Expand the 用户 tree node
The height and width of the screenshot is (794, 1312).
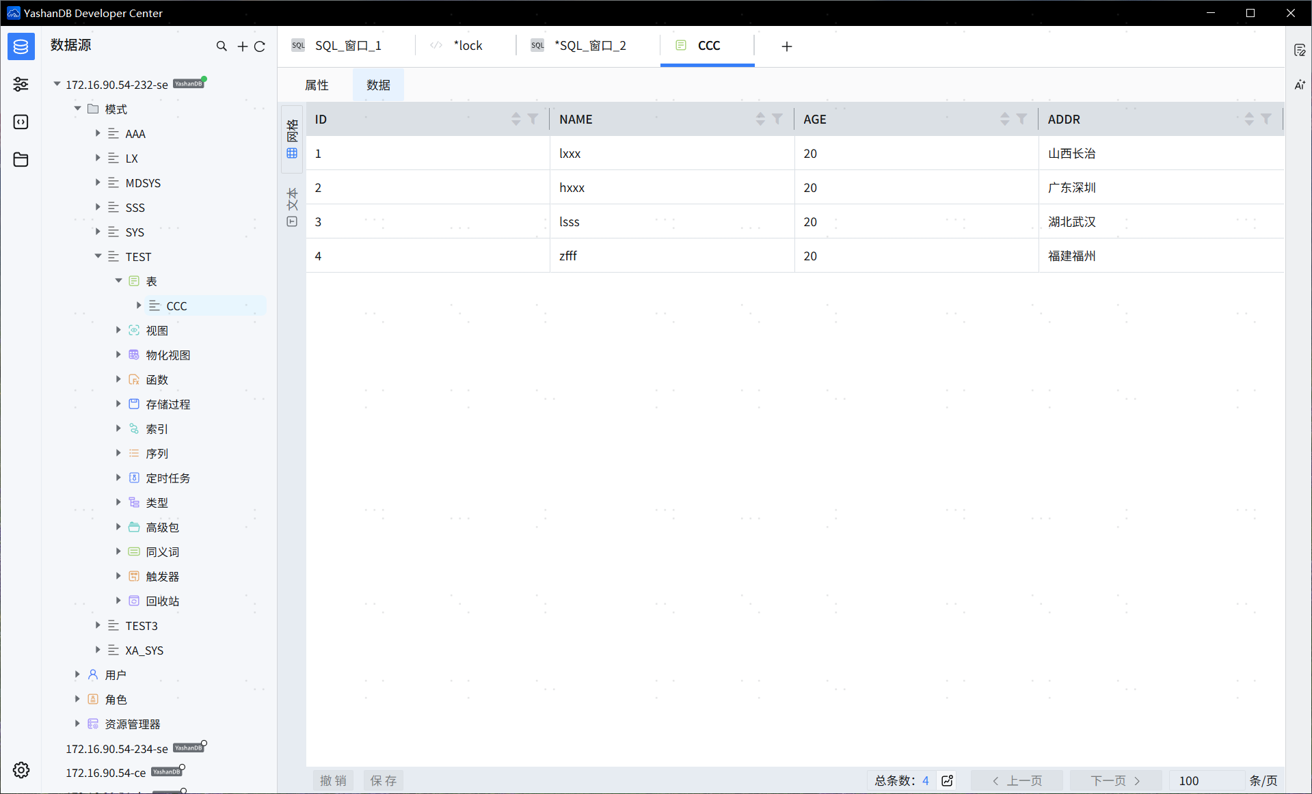tap(77, 674)
